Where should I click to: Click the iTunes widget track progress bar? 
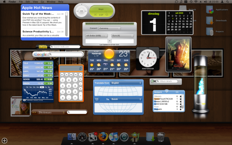pyautogui.click(x=101, y=12)
